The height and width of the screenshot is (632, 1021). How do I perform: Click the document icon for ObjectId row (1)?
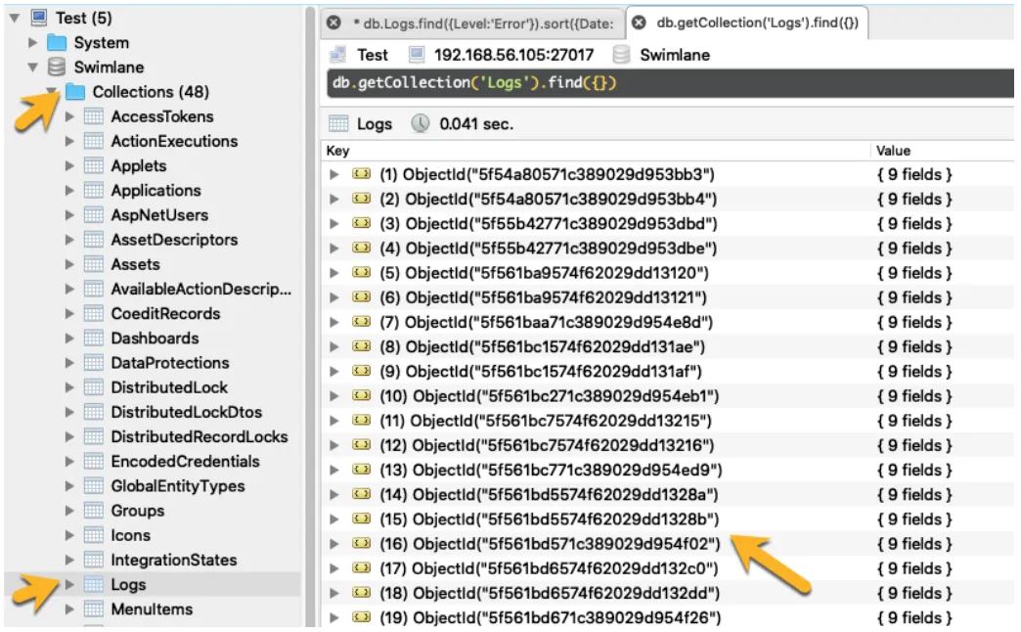[362, 174]
